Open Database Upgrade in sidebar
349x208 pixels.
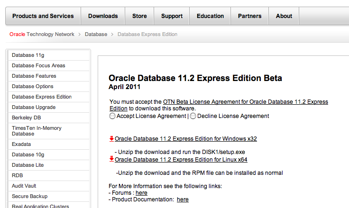coord(49,108)
